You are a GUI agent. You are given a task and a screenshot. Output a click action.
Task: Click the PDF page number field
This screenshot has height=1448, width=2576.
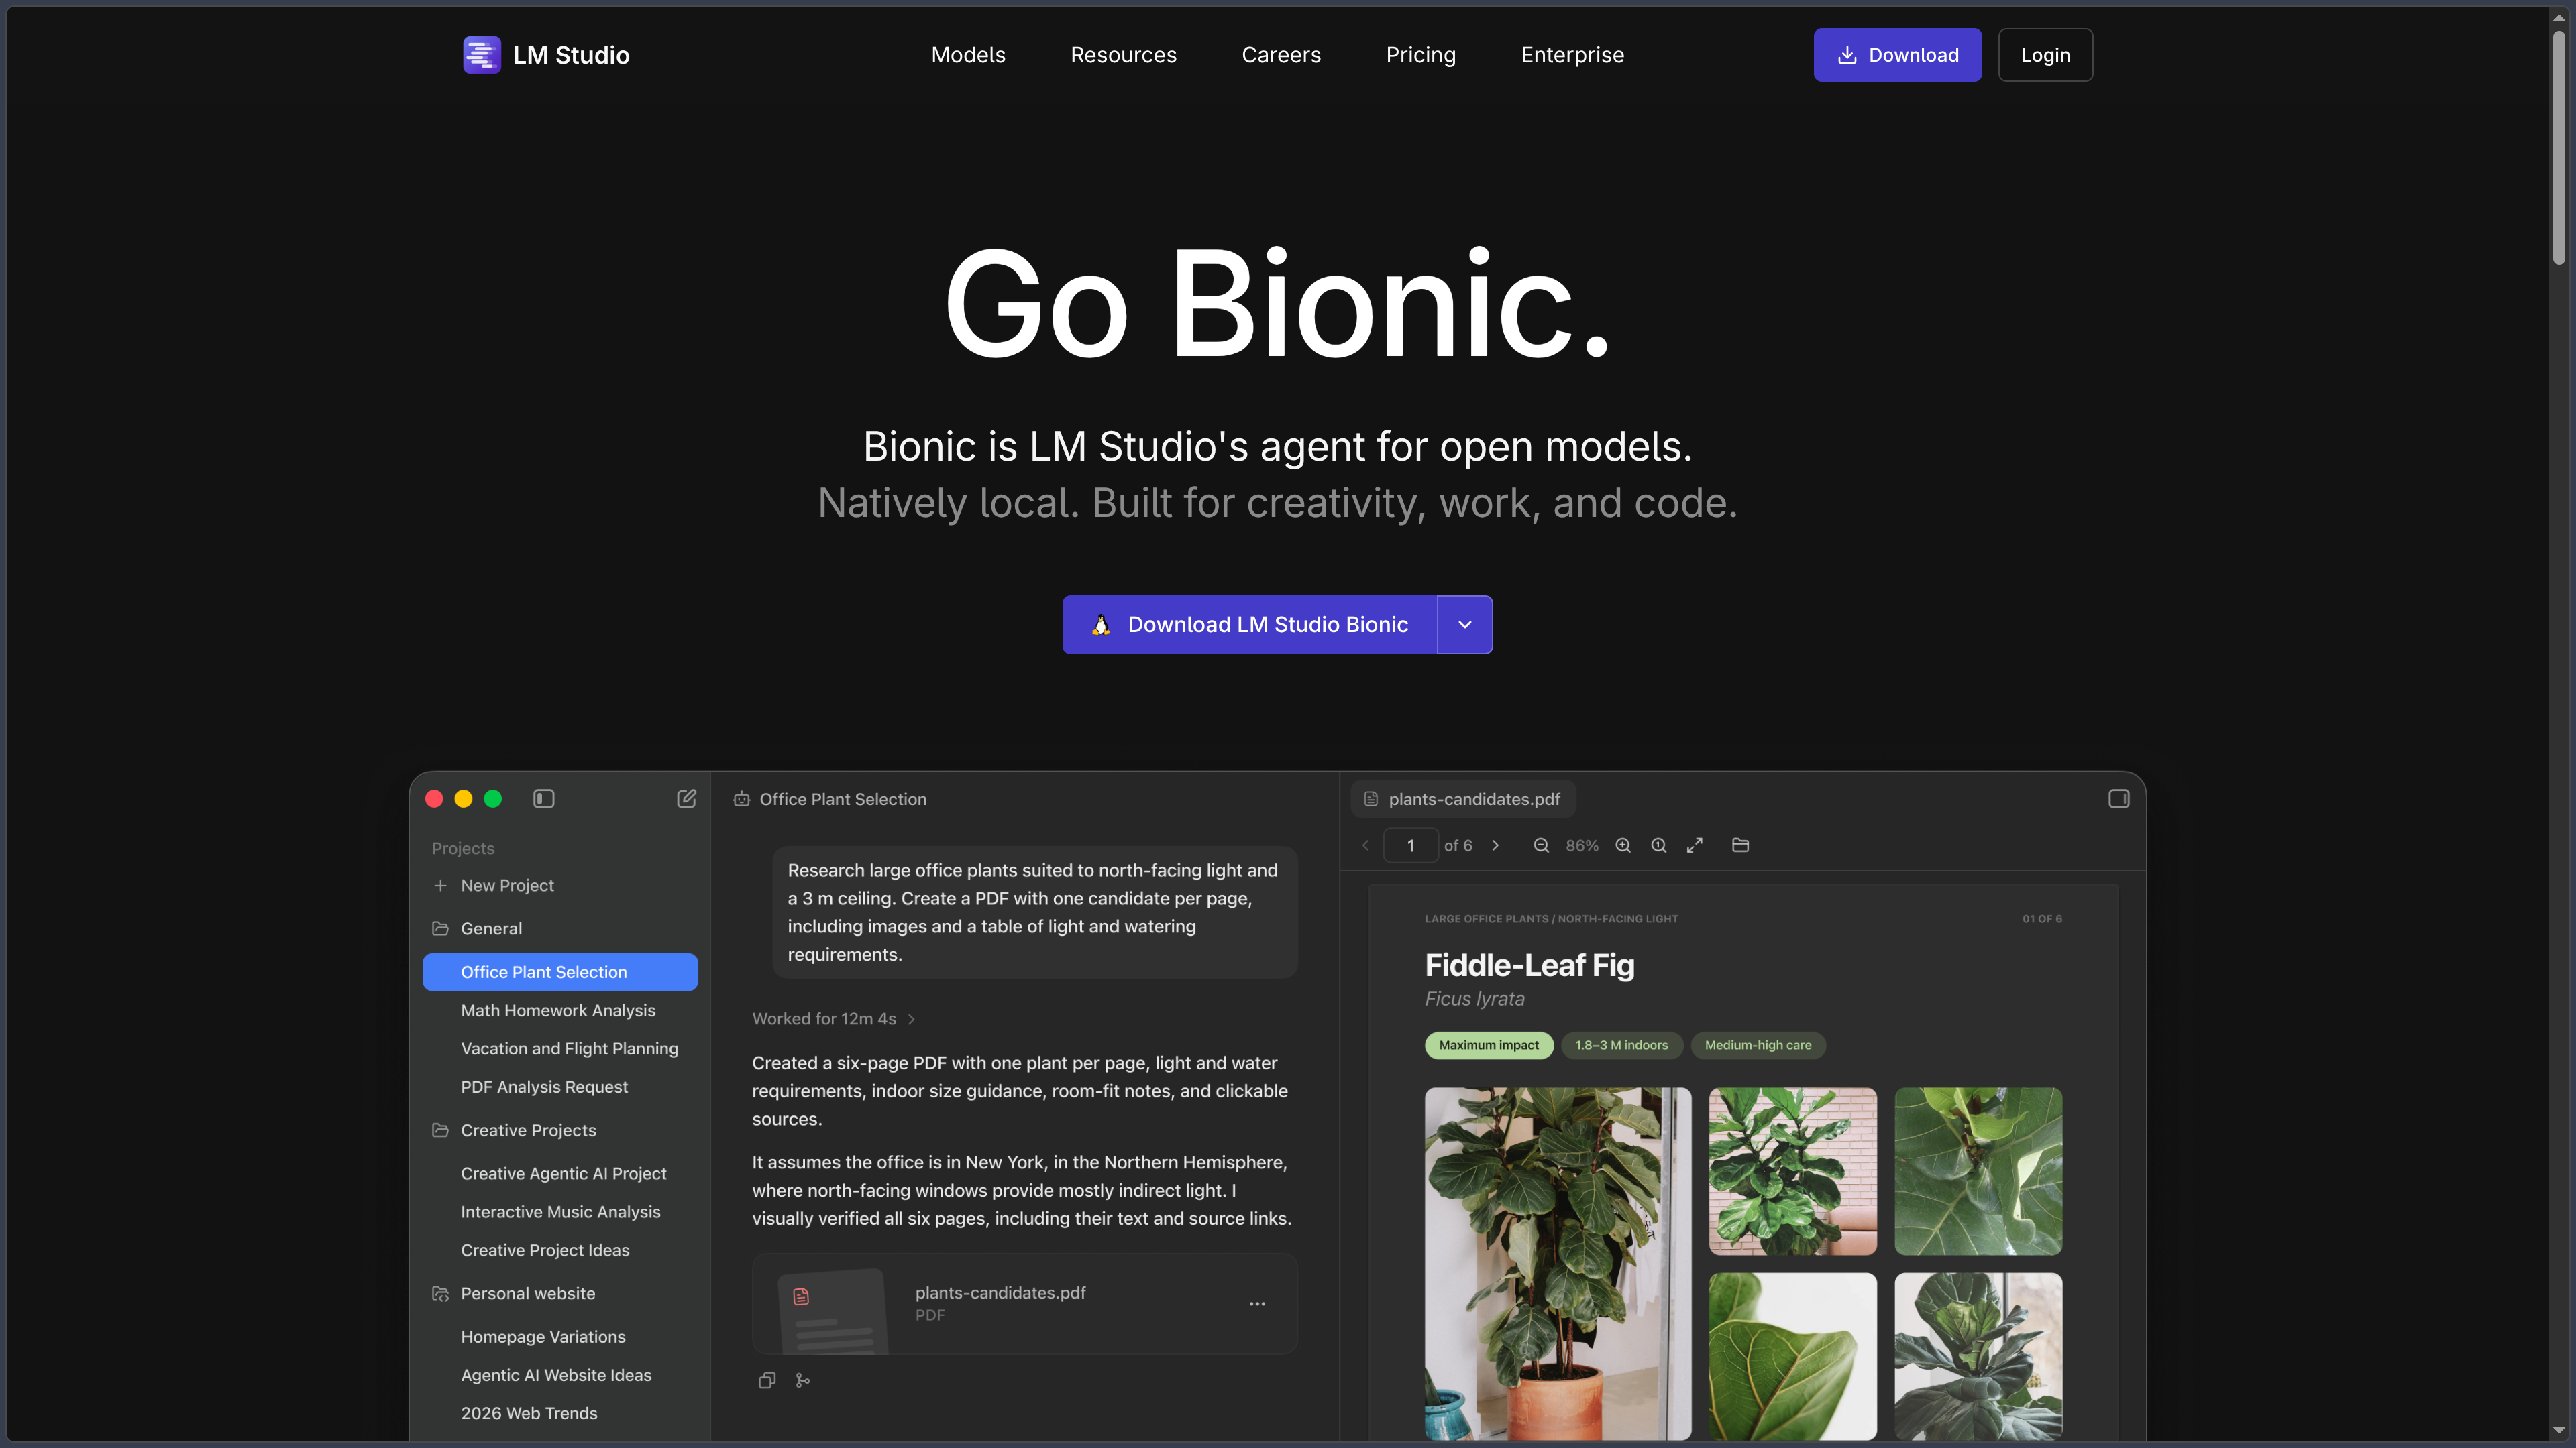coord(1410,845)
